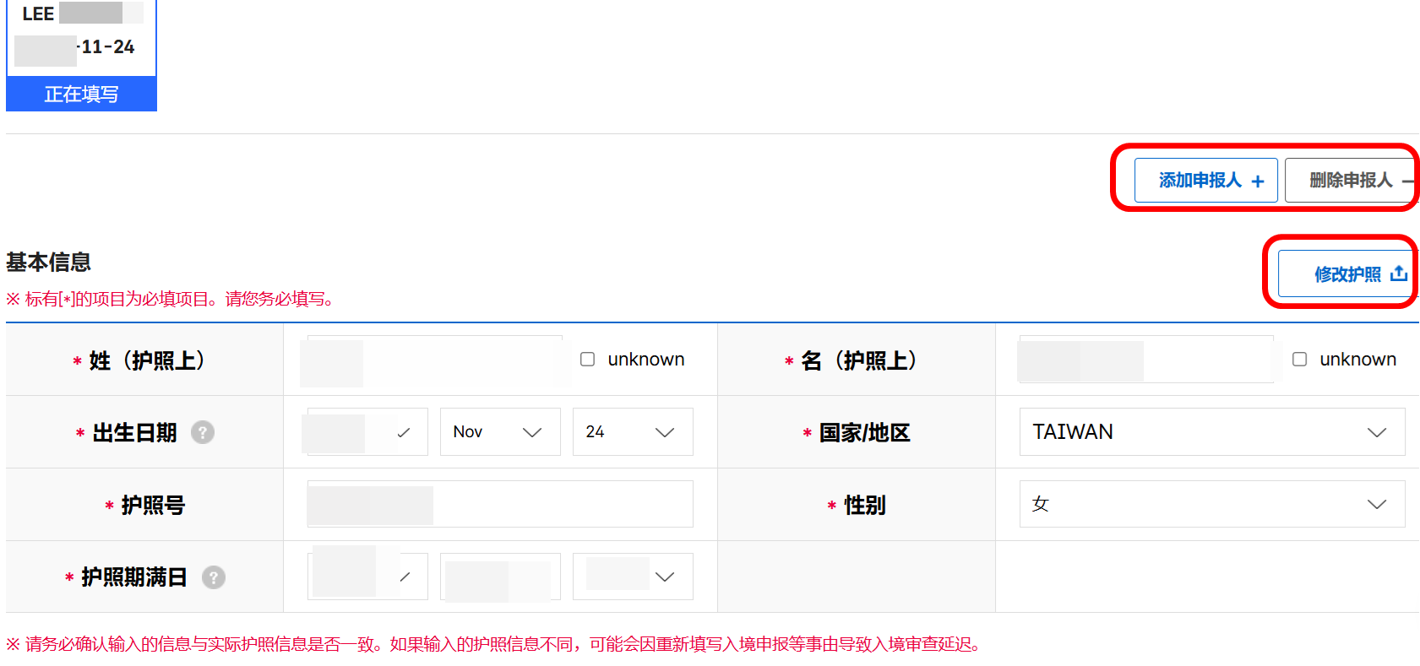The image size is (1420, 666).
Task: Check the unknown box for 姓 surname
Action: click(x=587, y=360)
